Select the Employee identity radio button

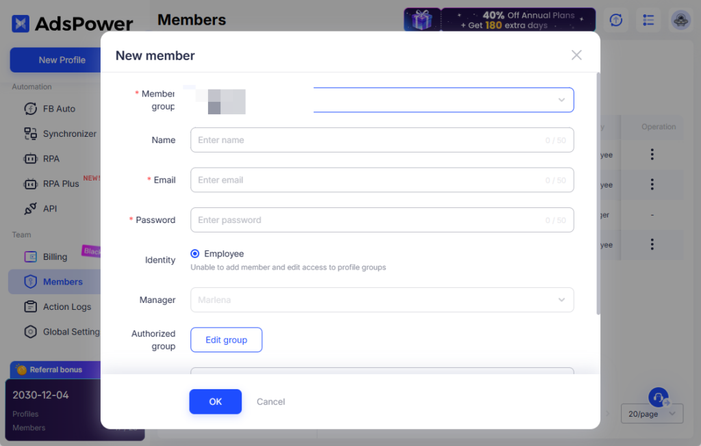(x=195, y=254)
